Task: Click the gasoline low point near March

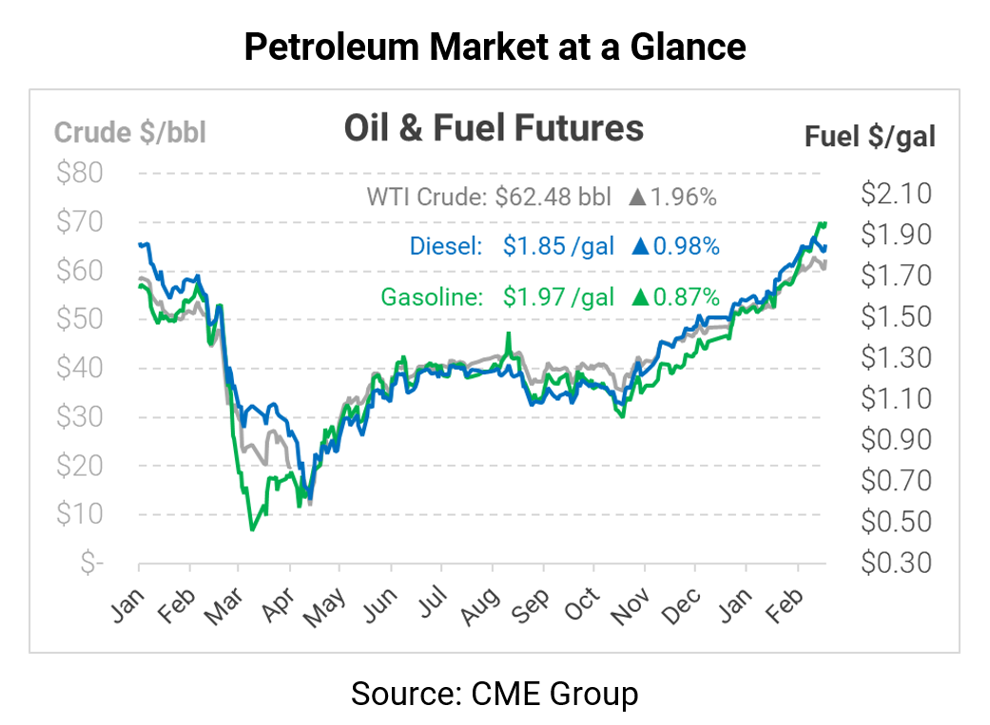Action: pyautogui.click(x=253, y=529)
